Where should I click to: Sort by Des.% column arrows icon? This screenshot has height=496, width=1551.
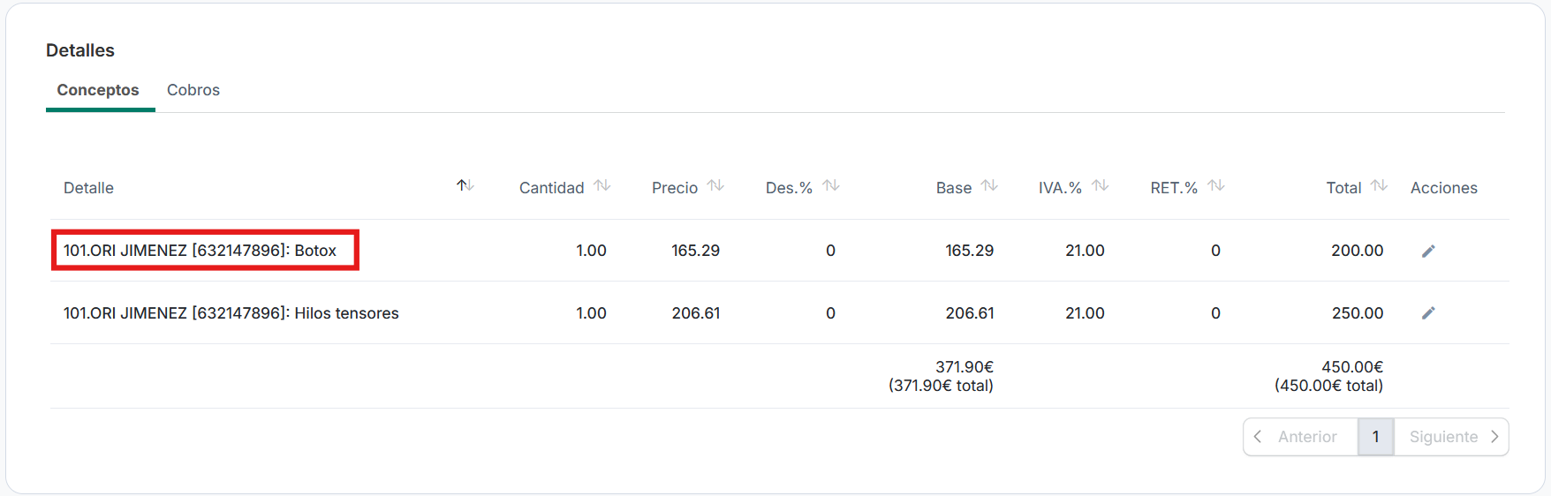pyautogui.click(x=830, y=185)
